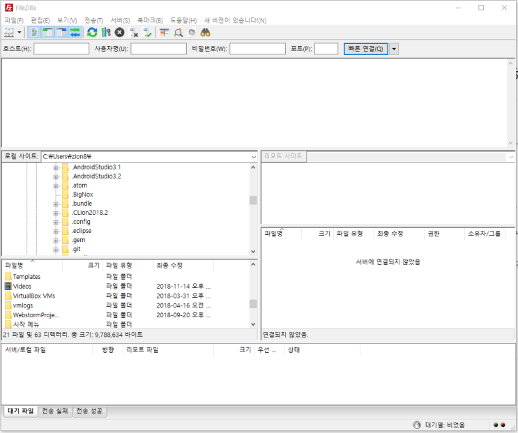Image resolution: width=518 pixels, height=433 pixels.
Task: Sort local files by 최종 수정 column
Action: coord(183,265)
